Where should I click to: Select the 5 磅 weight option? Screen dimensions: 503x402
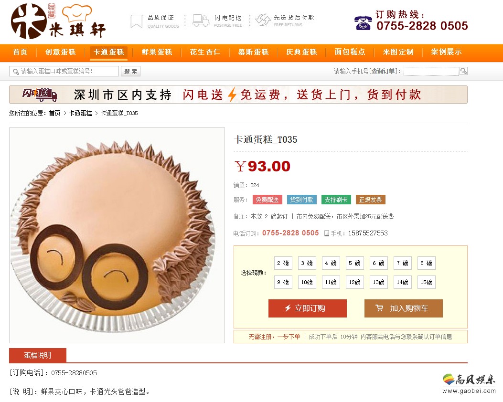point(354,263)
